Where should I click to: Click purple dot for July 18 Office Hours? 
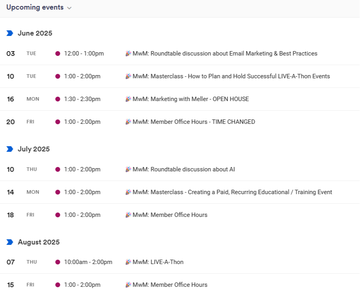pyautogui.click(x=58, y=215)
